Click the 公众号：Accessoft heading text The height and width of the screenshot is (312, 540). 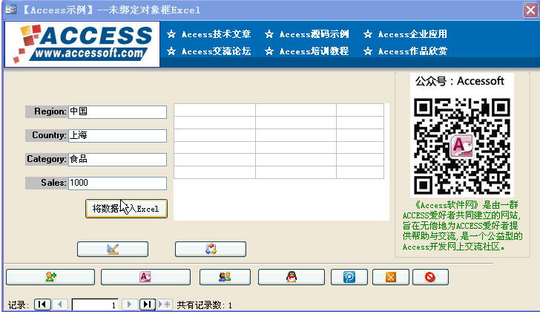click(459, 82)
